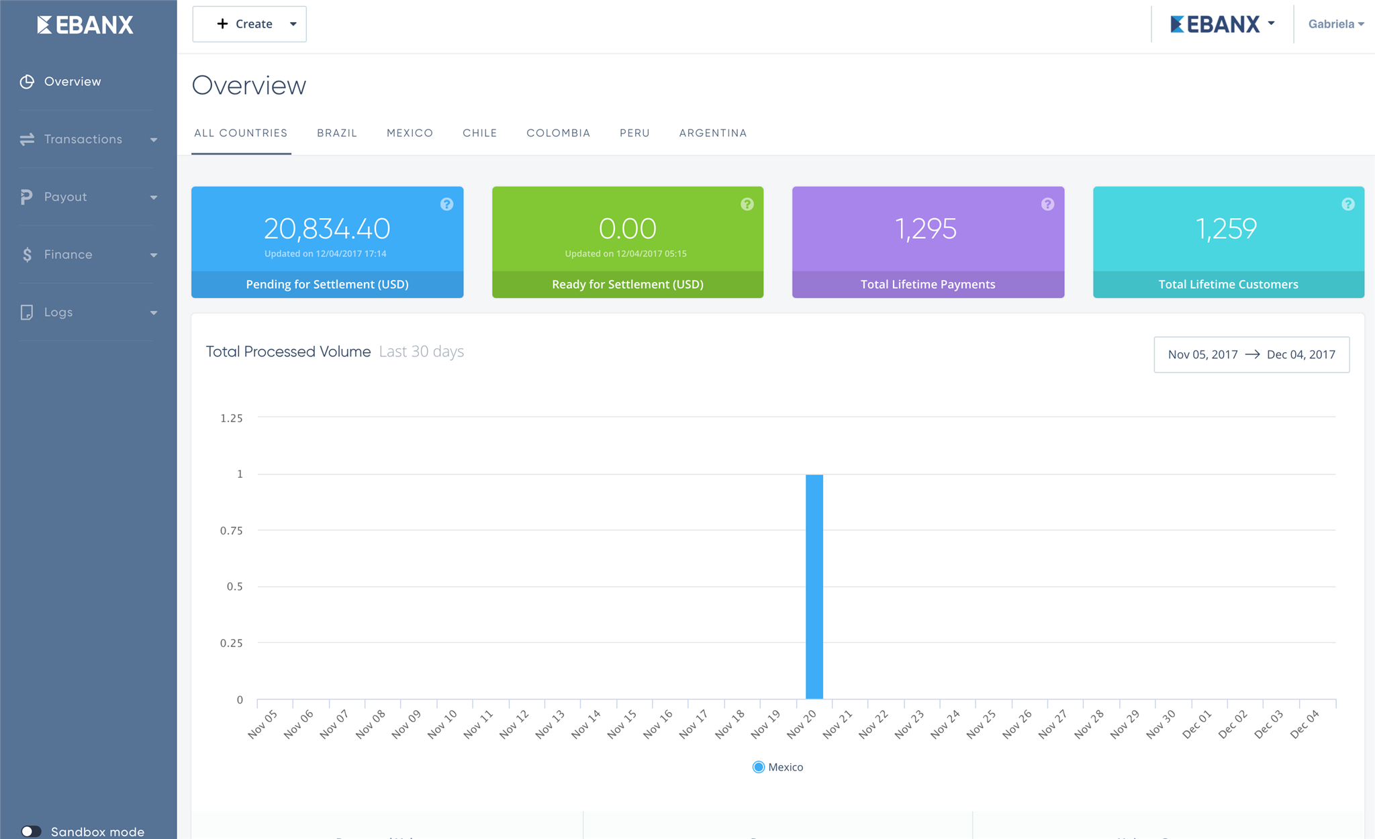The width and height of the screenshot is (1375, 839).
Task: Click the help icon on Ready for Settlement card
Action: coord(747,204)
